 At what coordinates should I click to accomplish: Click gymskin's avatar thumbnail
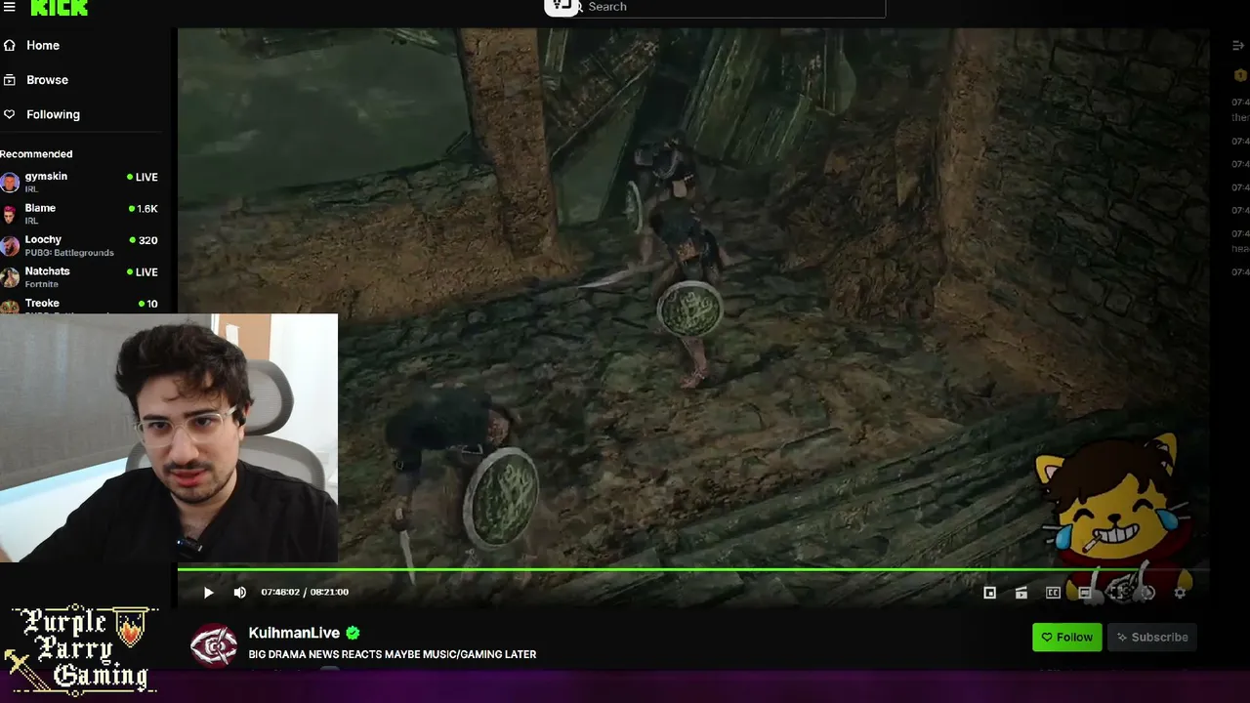pos(10,183)
